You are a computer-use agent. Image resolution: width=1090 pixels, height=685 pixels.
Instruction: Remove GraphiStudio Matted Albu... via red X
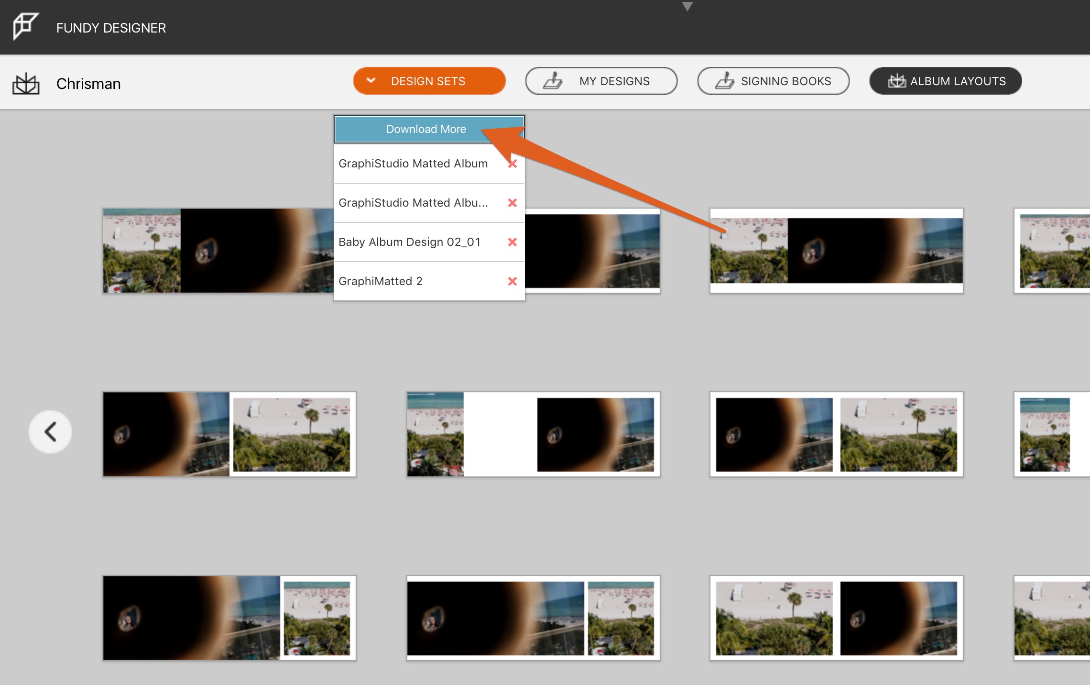click(512, 203)
